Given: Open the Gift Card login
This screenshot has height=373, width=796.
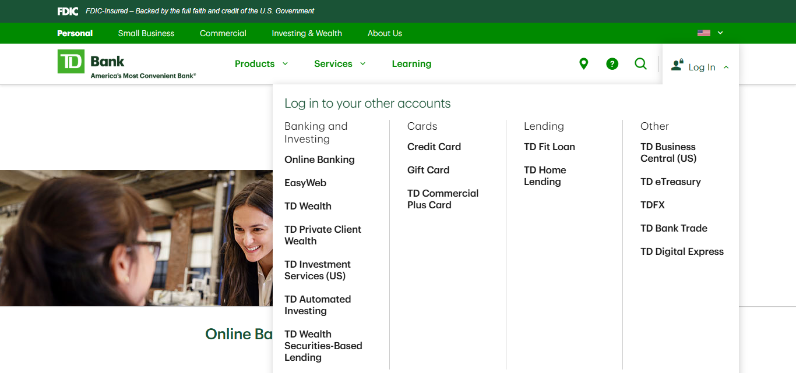Looking at the screenshot, I should click(x=428, y=170).
